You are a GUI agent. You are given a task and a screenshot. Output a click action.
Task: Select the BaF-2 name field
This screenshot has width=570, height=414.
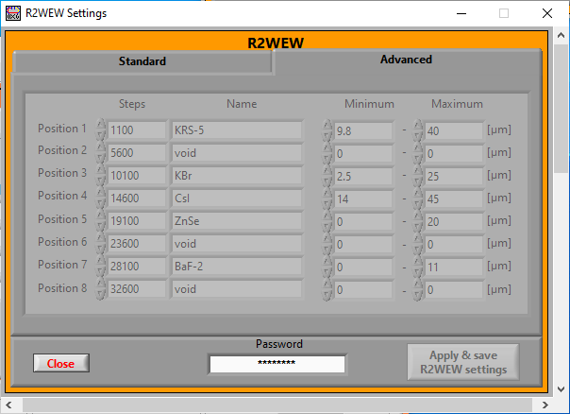236,267
